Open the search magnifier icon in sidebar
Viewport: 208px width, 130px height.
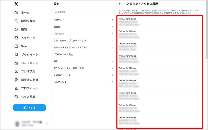coord(16,21)
